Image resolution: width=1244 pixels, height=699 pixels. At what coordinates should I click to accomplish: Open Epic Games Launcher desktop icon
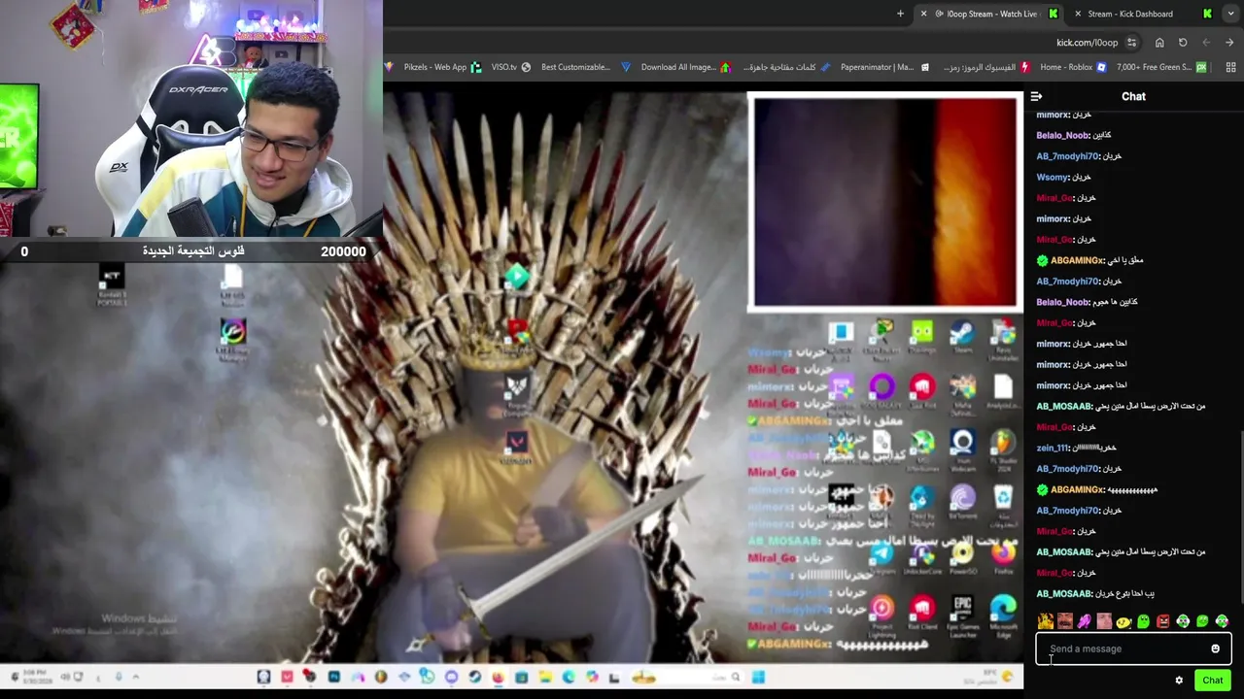(962, 615)
